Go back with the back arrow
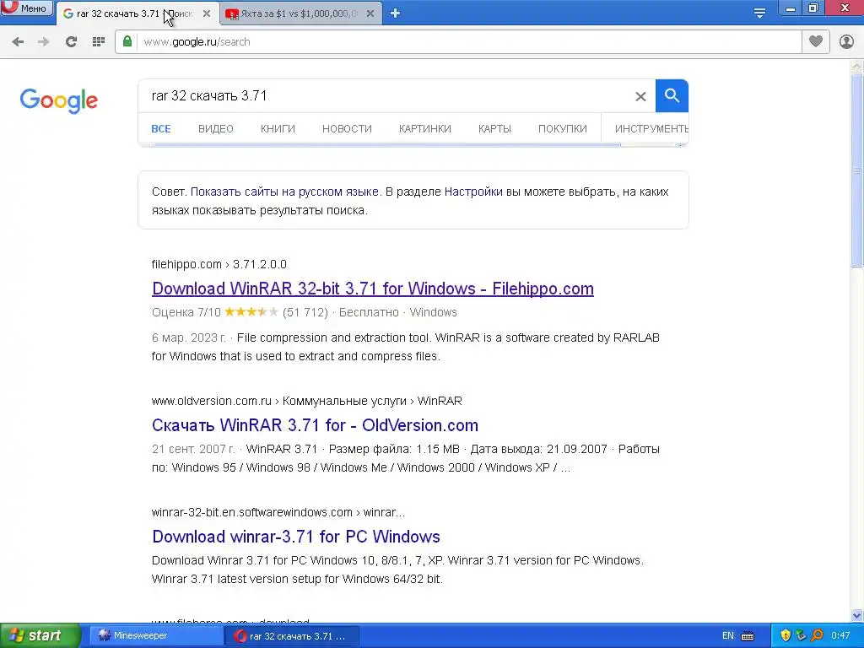Screen dimensions: 864x648 click(x=18, y=42)
